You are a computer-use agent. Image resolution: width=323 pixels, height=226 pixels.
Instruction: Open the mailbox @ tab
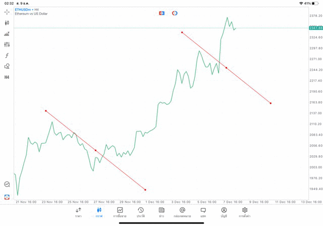coord(182,212)
